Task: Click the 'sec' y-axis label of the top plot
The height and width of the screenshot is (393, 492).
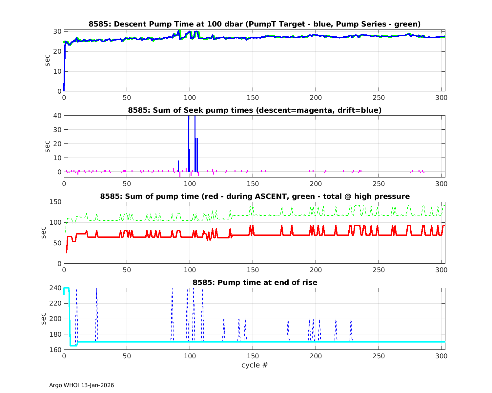Action: tap(48, 61)
